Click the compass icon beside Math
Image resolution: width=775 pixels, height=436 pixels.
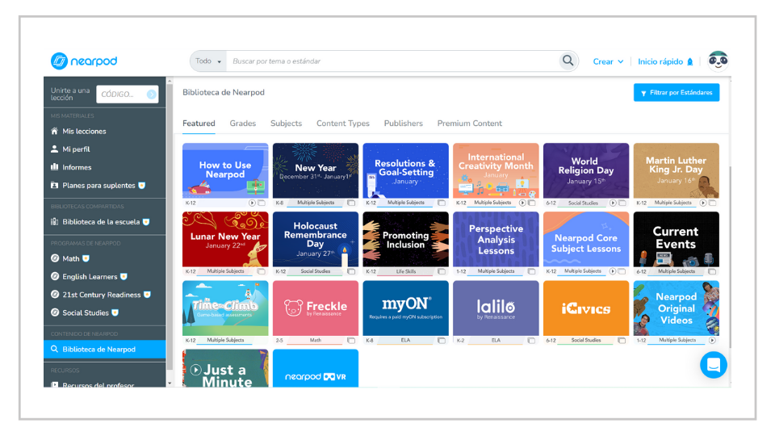55,258
